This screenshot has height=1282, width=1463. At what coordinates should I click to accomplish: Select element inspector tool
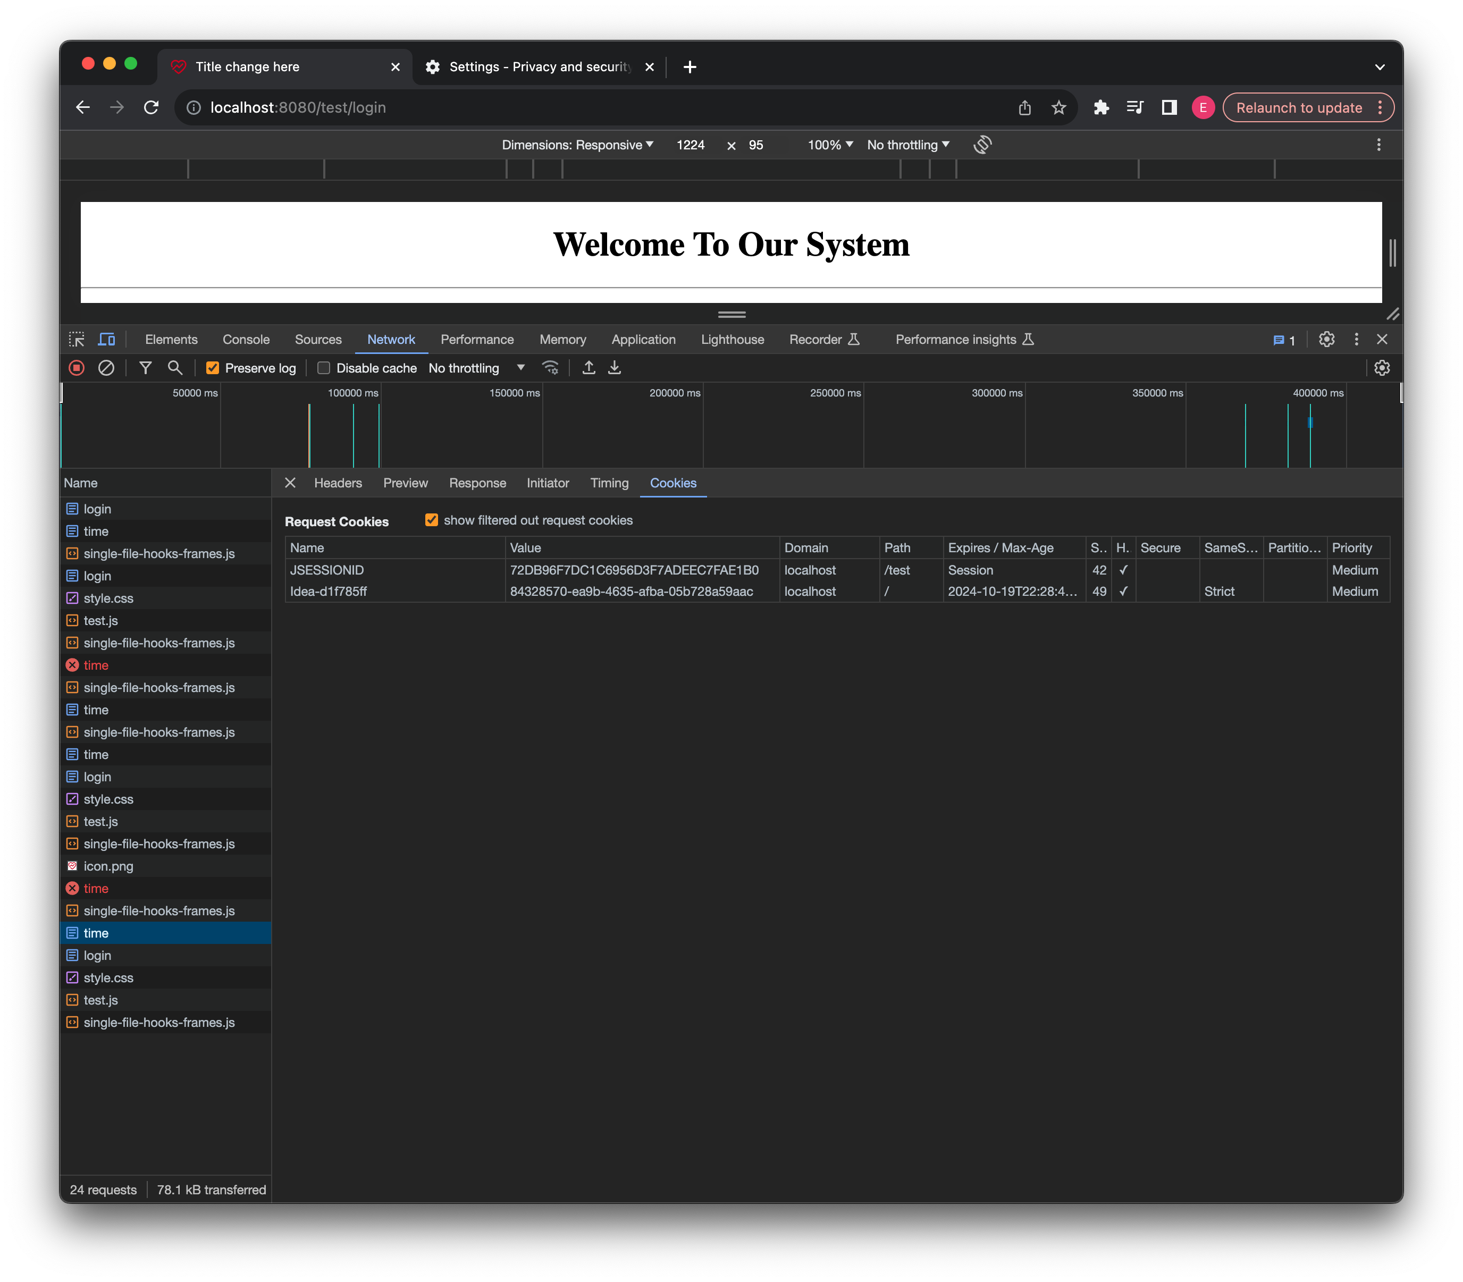(77, 339)
